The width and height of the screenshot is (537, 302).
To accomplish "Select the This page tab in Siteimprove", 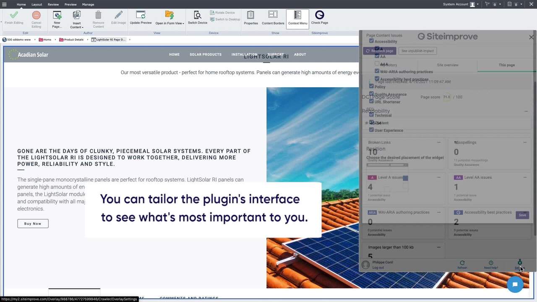I will pos(506,65).
